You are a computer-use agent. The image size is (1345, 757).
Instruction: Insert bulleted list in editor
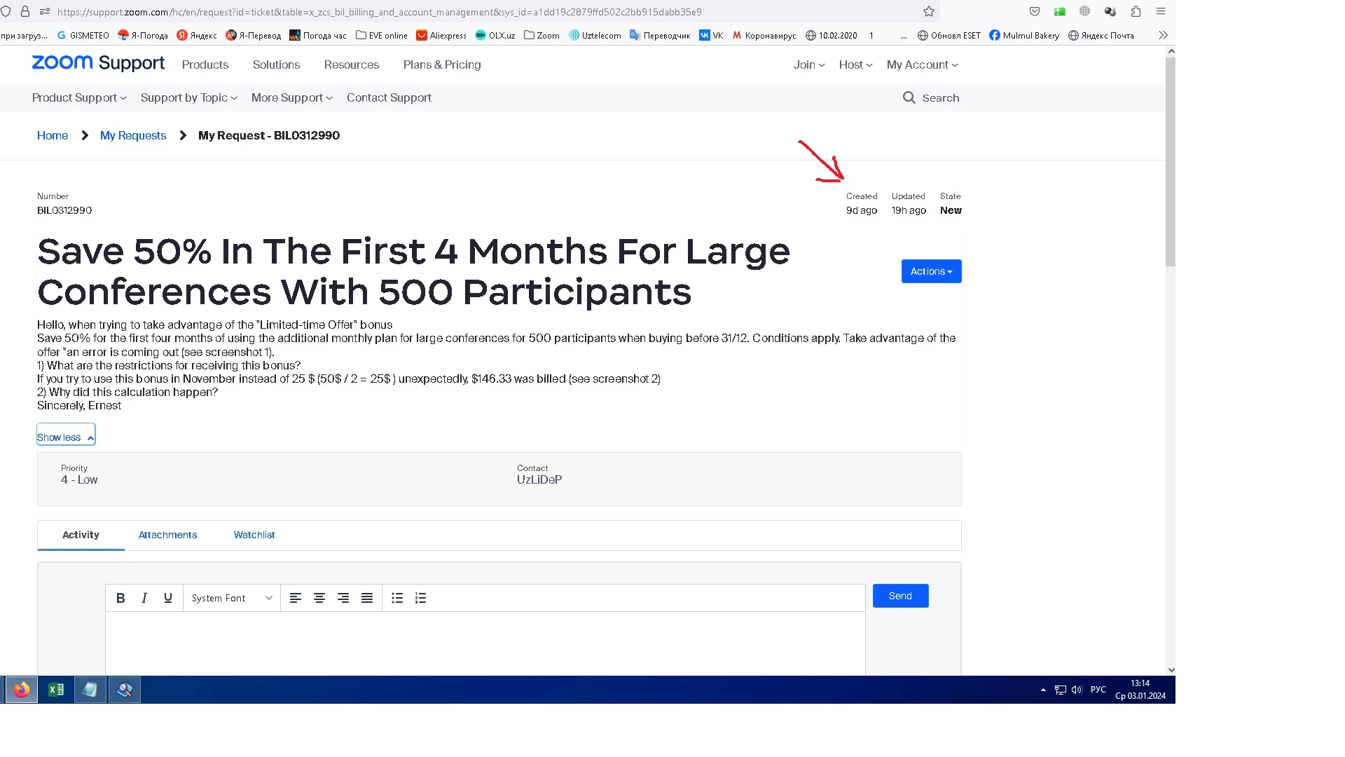pos(397,598)
